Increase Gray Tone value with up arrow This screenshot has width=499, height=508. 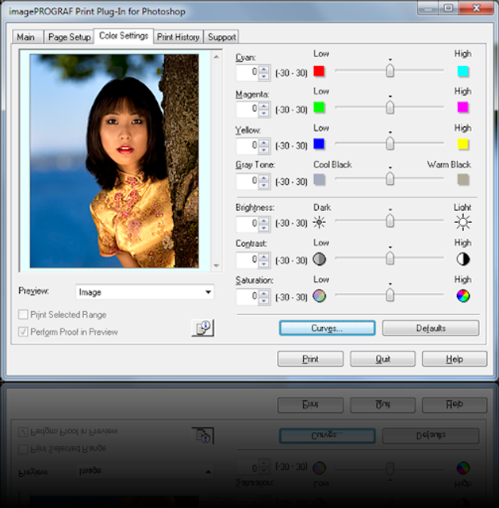264,178
